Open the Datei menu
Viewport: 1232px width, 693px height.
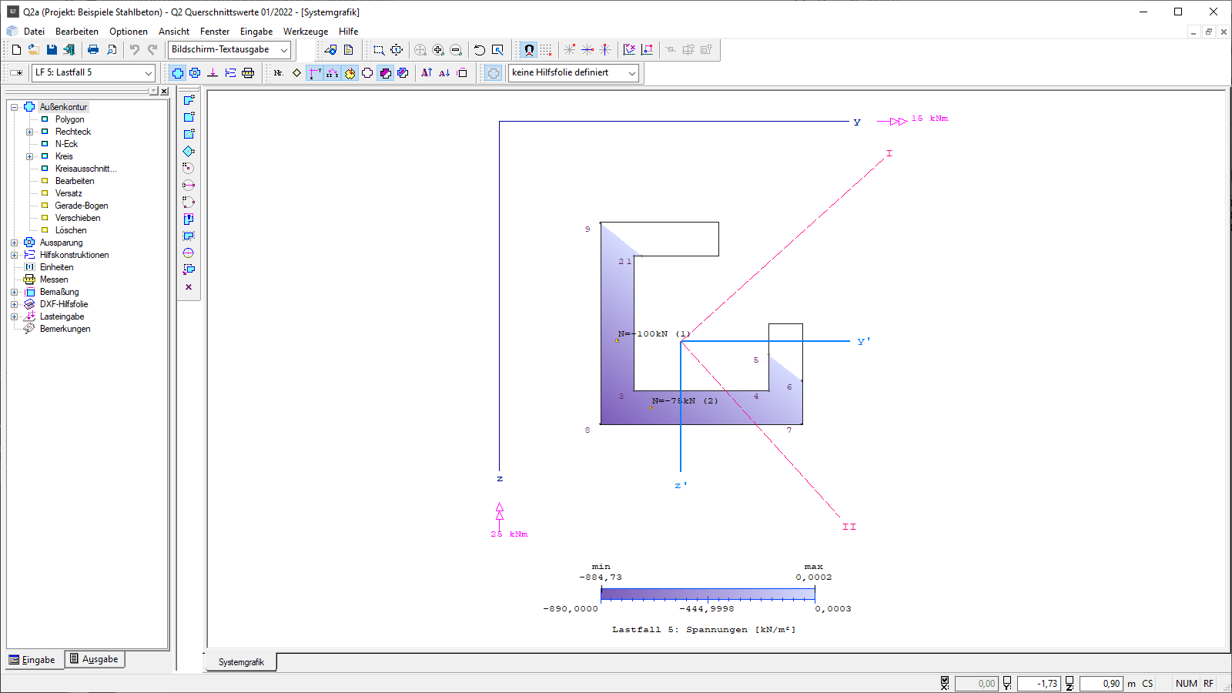(34, 32)
